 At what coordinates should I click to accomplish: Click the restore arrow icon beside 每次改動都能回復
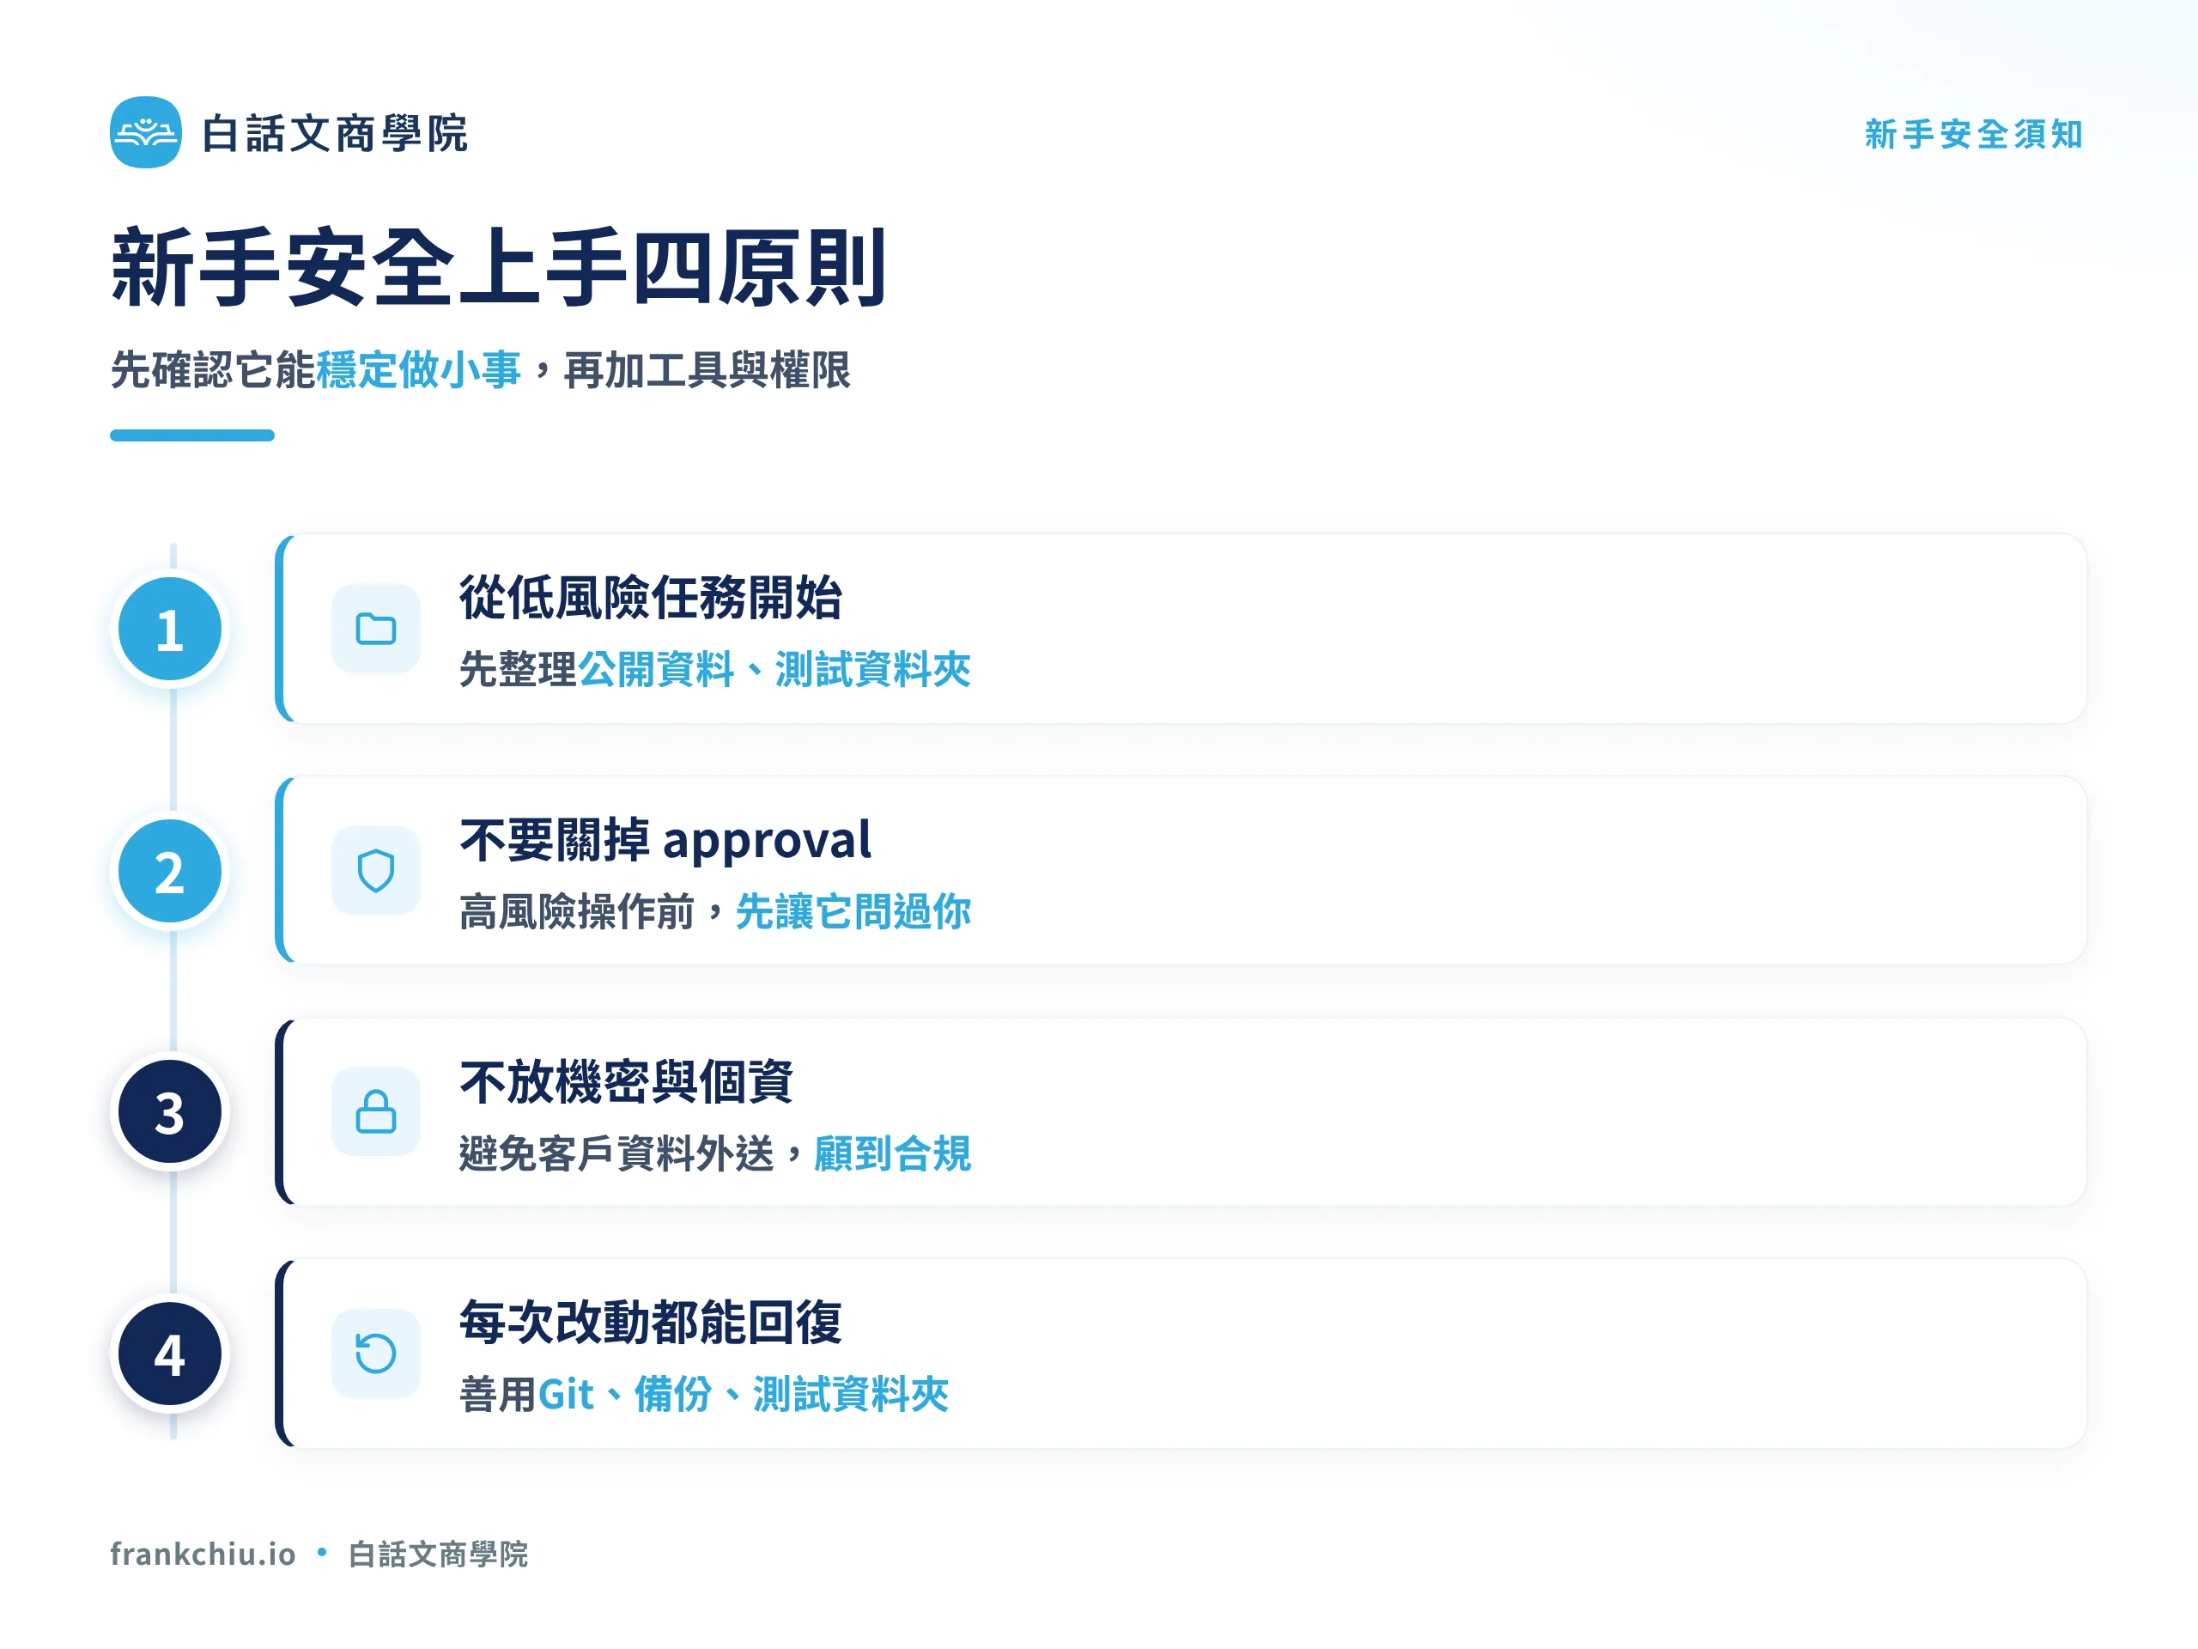(375, 1353)
